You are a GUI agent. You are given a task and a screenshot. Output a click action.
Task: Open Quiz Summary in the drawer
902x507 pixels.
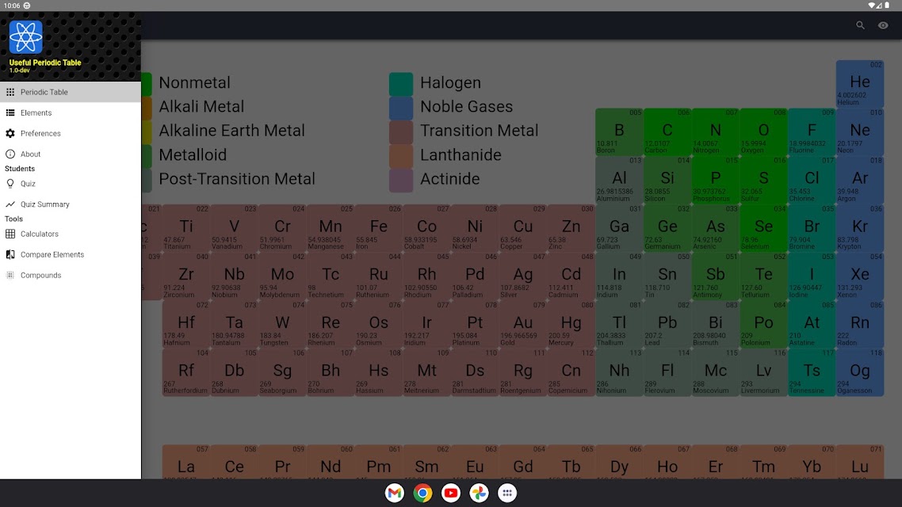[71, 204]
